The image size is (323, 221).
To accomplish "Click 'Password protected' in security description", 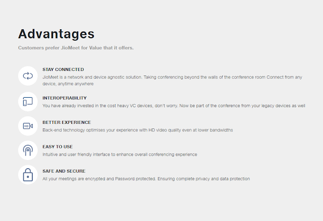I will point(135,179).
